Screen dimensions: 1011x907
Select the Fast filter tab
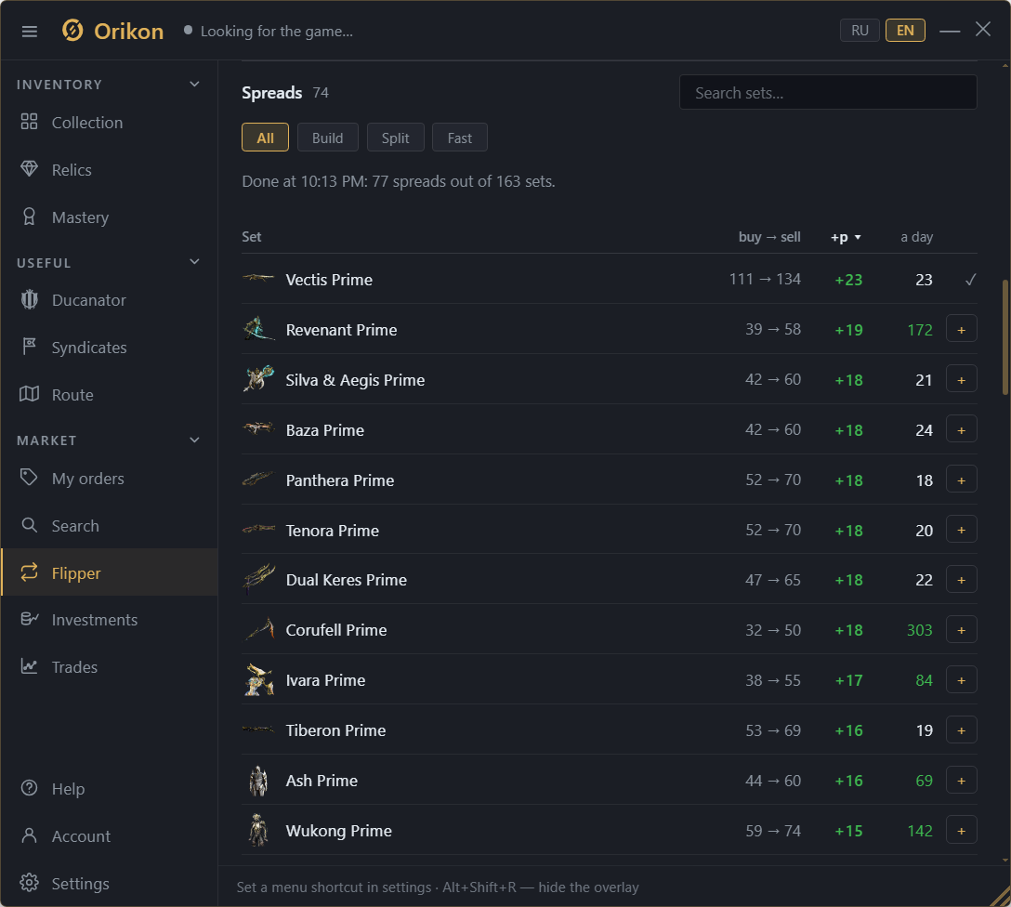pyautogui.click(x=460, y=138)
